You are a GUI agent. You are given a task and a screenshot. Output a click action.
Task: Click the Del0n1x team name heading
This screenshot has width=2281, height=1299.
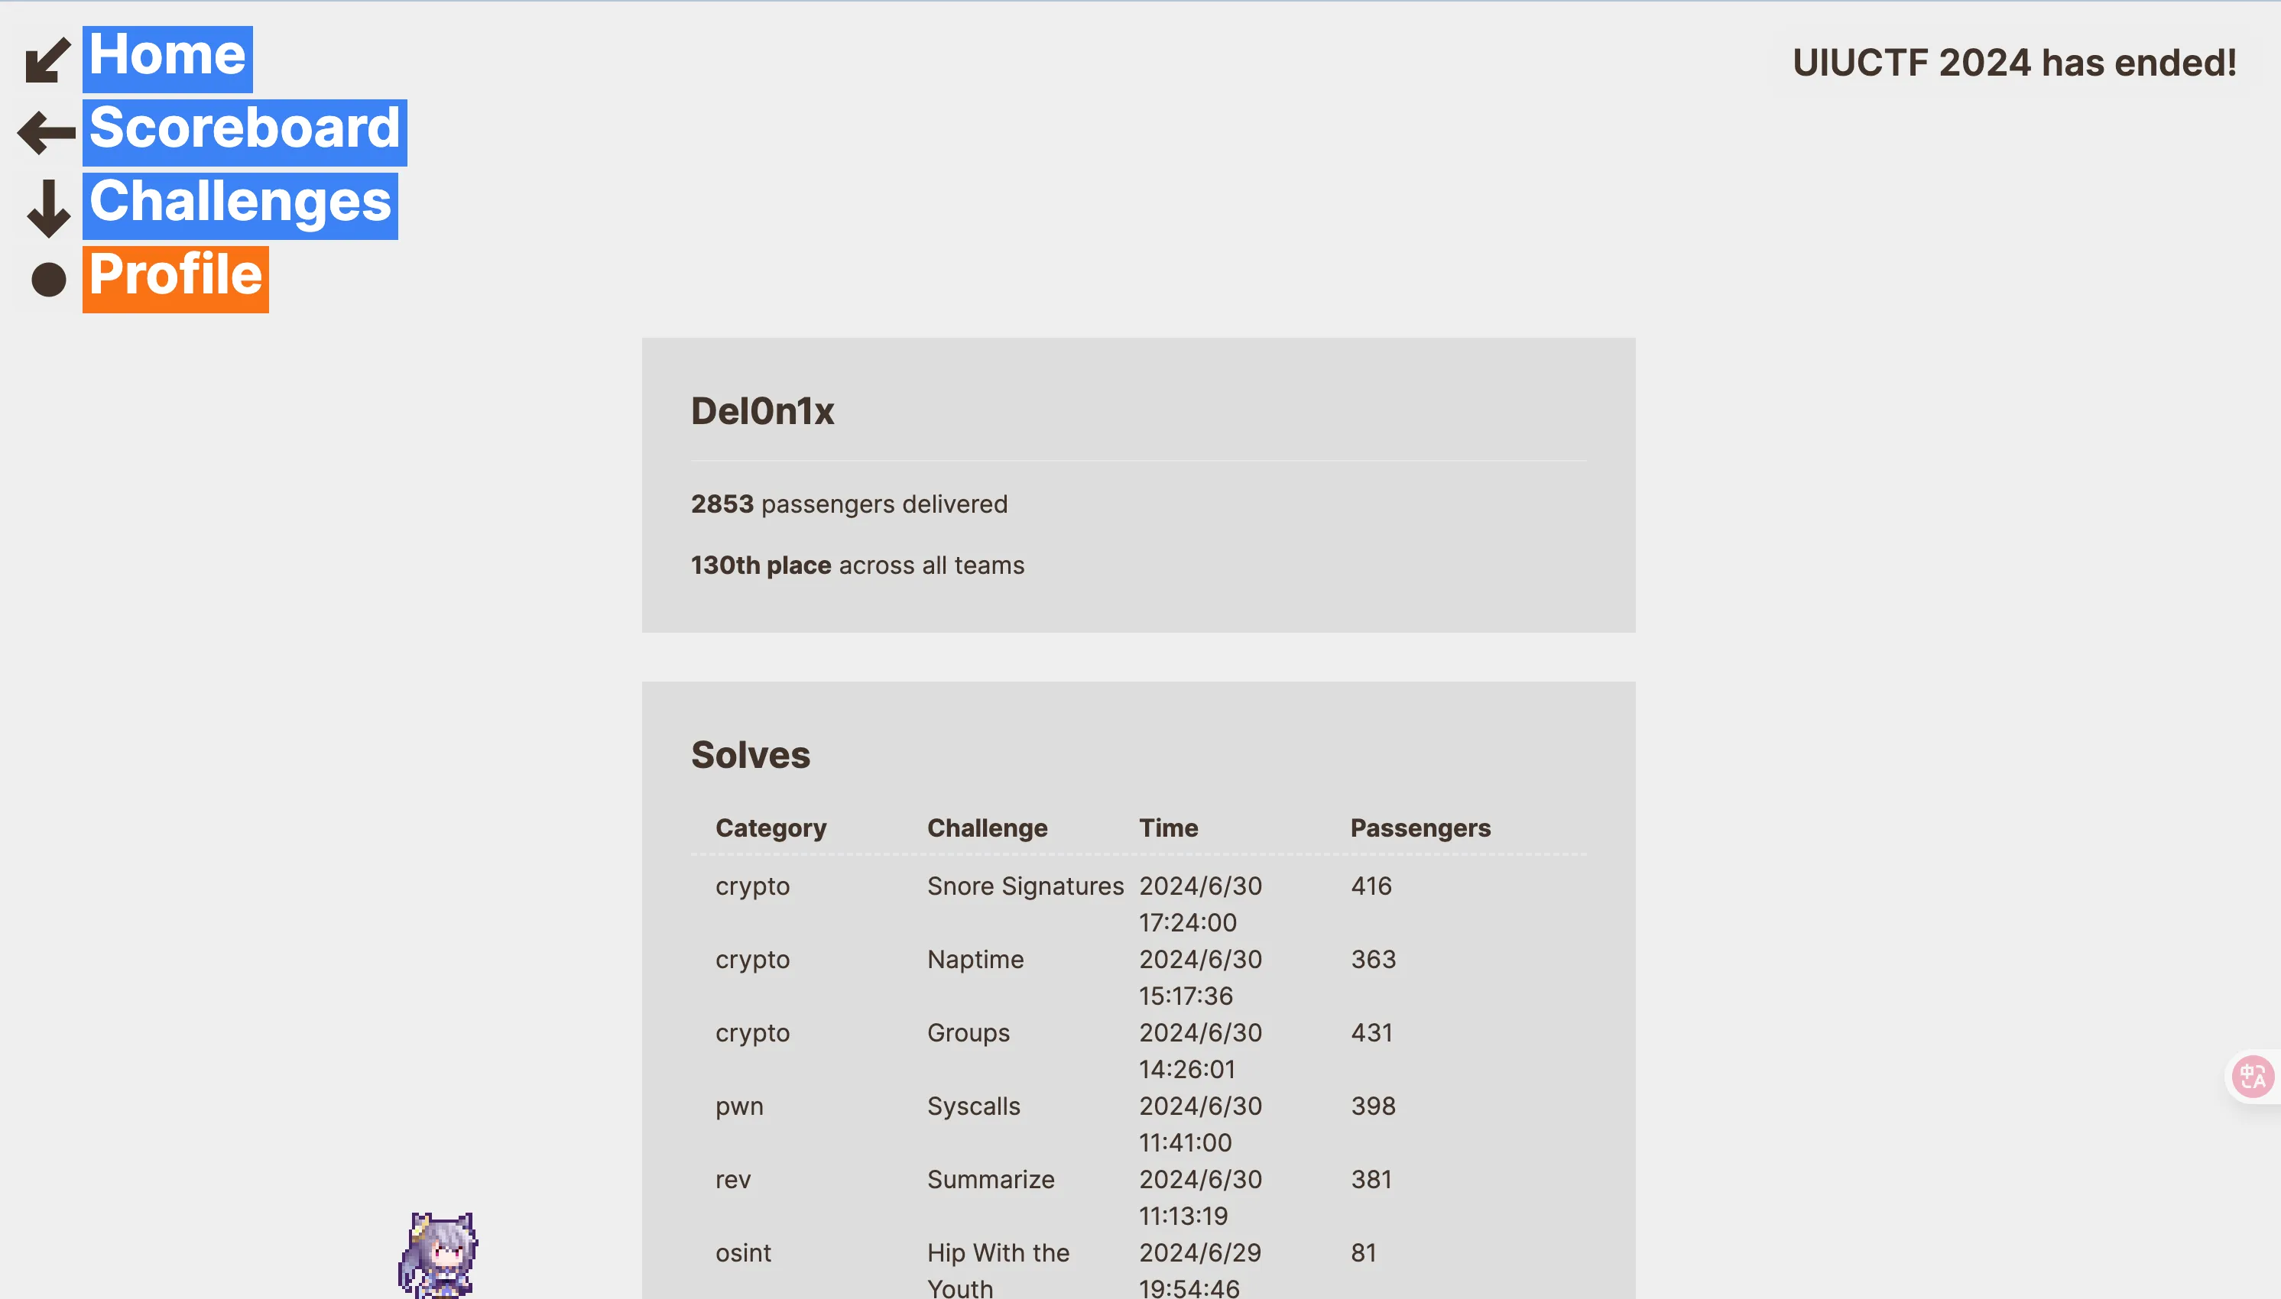click(762, 411)
